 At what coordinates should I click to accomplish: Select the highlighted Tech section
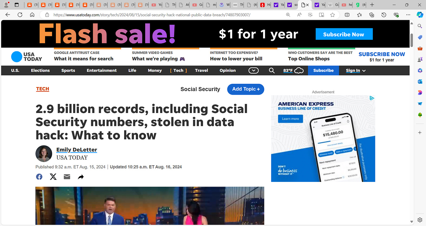click(178, 70)
